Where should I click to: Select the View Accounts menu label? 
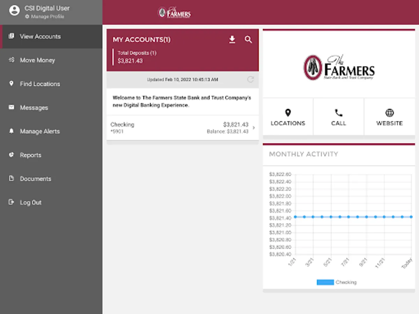pyautogui.click(x=40, y=36)
